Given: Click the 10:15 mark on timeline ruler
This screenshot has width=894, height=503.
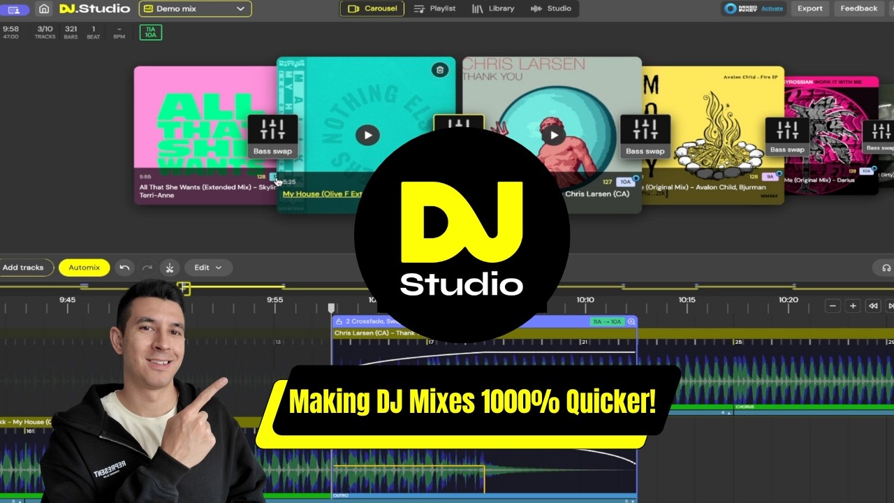Looking at the screenshot, I should (687, 300).
